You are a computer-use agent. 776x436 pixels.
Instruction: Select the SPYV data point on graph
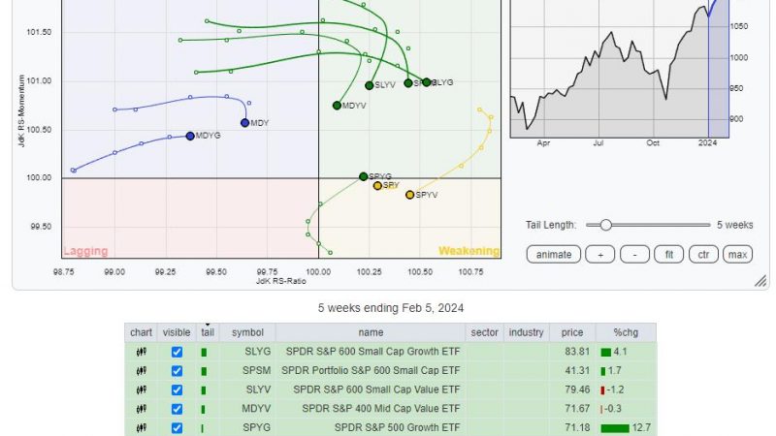pos(409,196)
